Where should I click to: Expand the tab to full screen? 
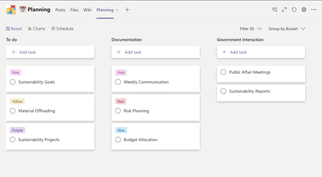(x=284, y=9)
